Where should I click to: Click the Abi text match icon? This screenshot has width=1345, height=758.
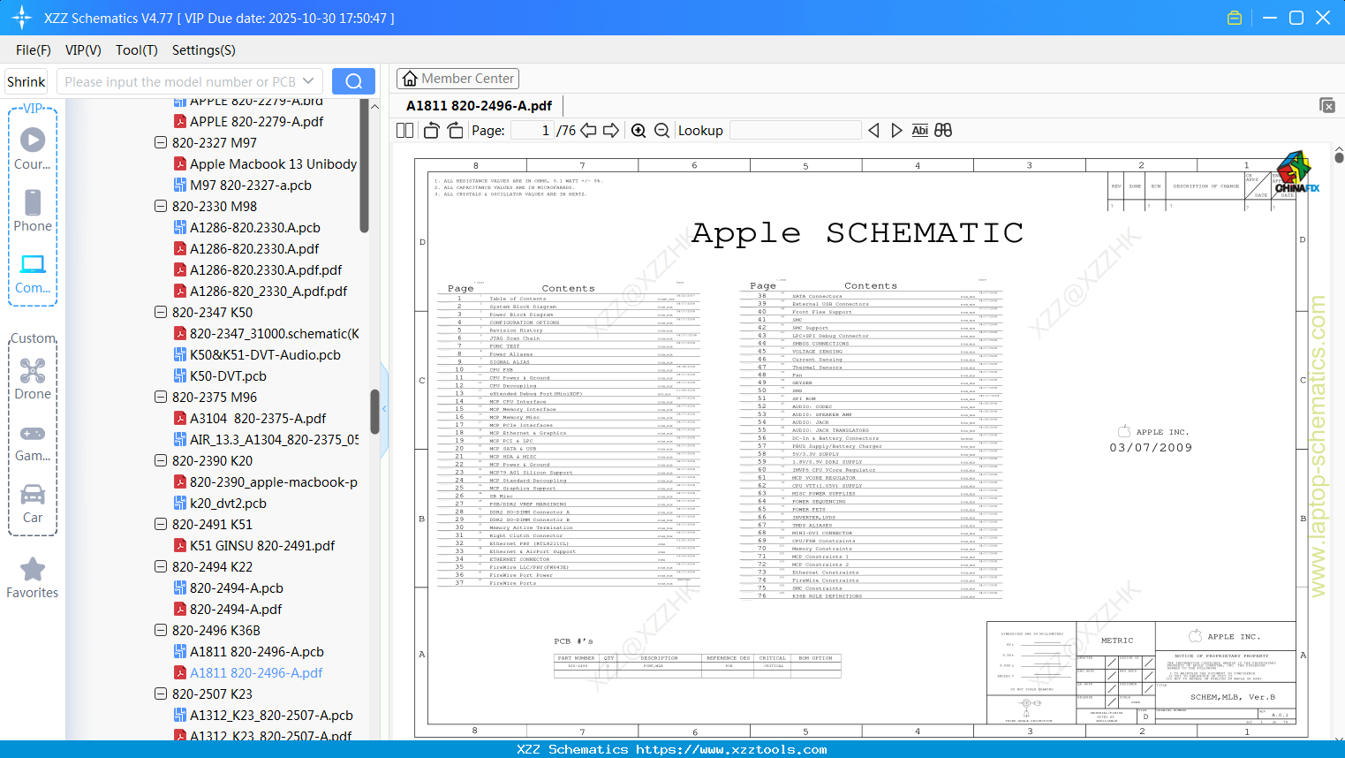coord(920,131)
